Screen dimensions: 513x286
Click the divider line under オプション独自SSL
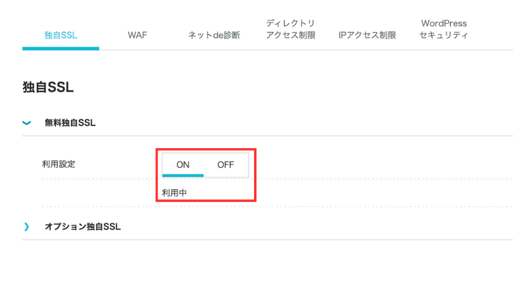pos(267,240)
